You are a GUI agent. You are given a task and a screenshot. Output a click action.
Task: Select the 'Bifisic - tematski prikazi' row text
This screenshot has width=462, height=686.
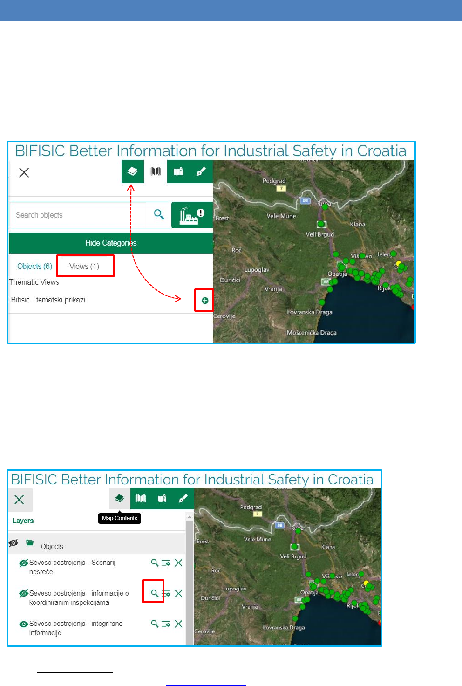(x=48, y=300)
